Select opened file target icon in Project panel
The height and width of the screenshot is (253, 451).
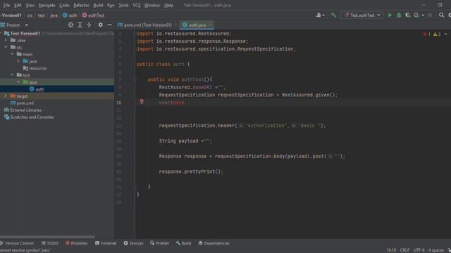pos(70,25)
